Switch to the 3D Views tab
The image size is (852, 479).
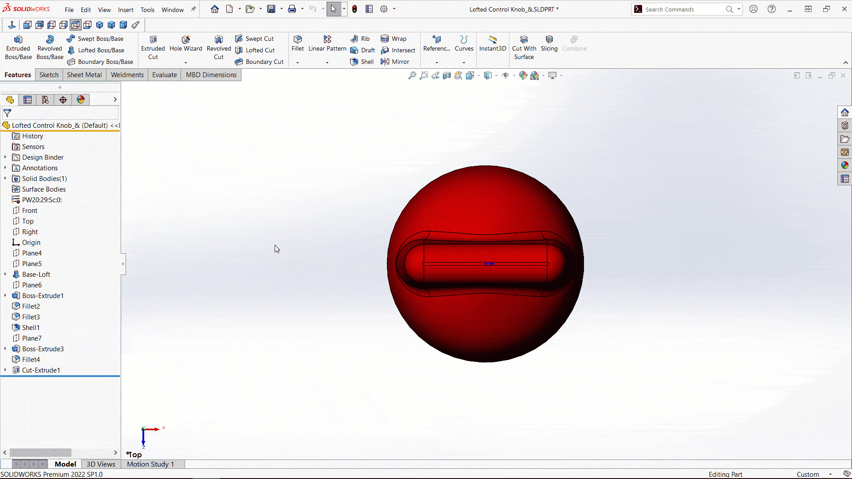101,464
